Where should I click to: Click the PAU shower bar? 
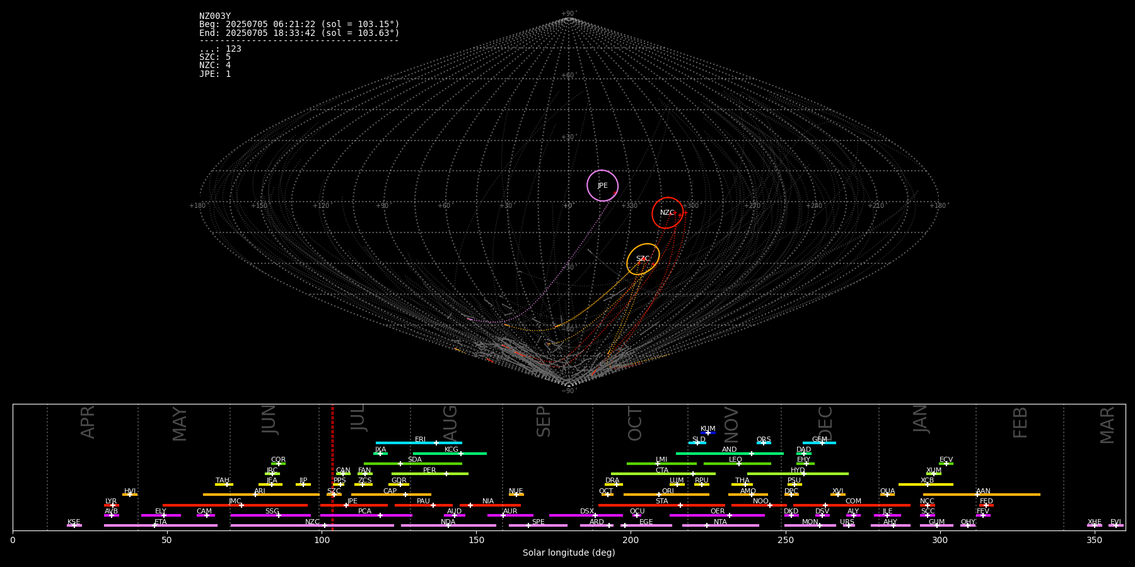click(424, 505)
